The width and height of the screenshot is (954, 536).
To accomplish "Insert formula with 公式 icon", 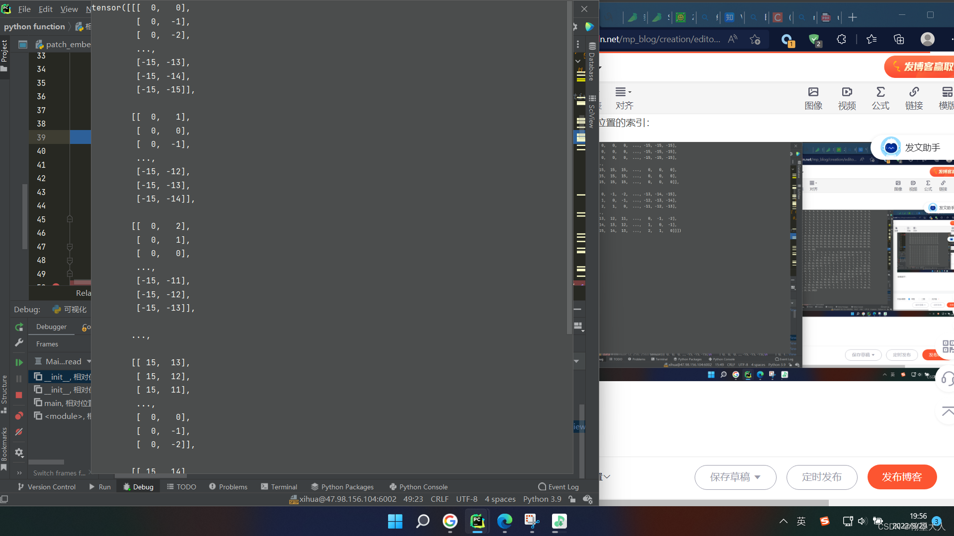I will click(880, 98).
